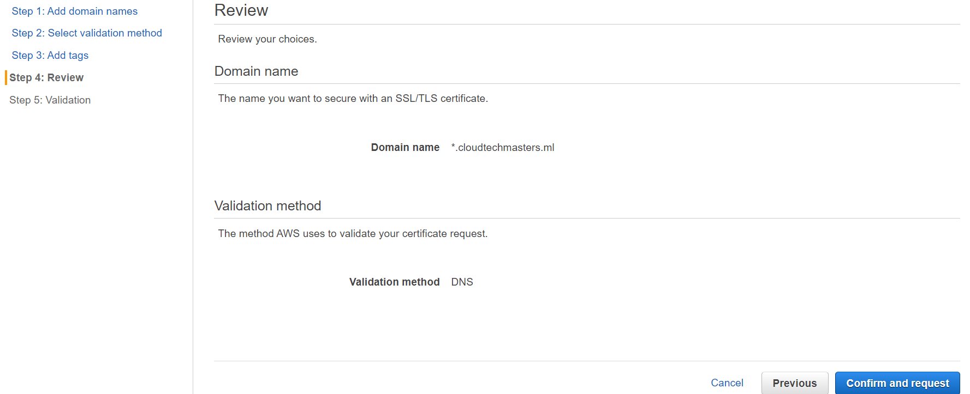Navigate to Step 3: Add tags
This screenshot has width=970, height=394.
tap(50, 55)
